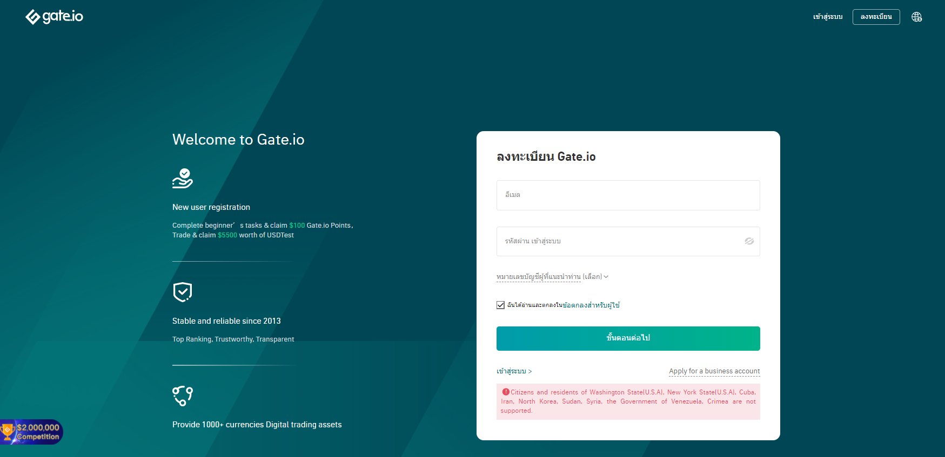Click the green ขั้นตอนต่อไป next step button
The width and height of the screenshot is (945, 457).
pyautogui.click(x=628, y=338)
